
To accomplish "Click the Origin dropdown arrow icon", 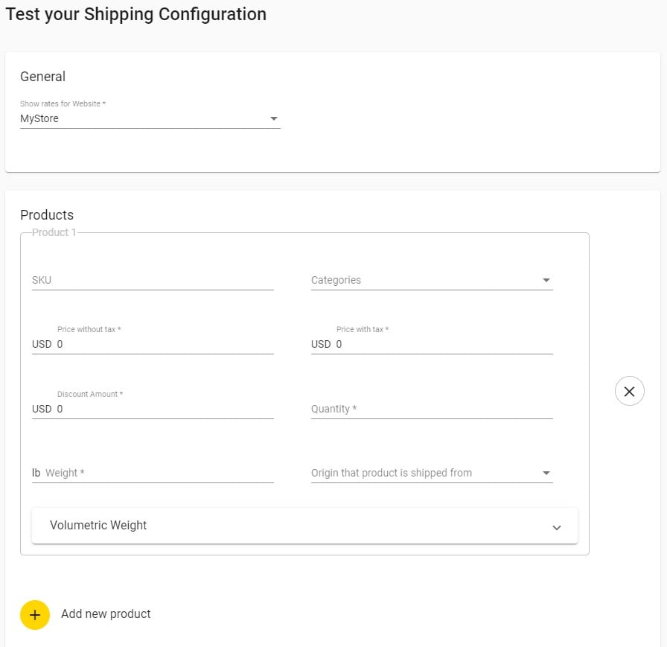I will [x=546, y=473].
